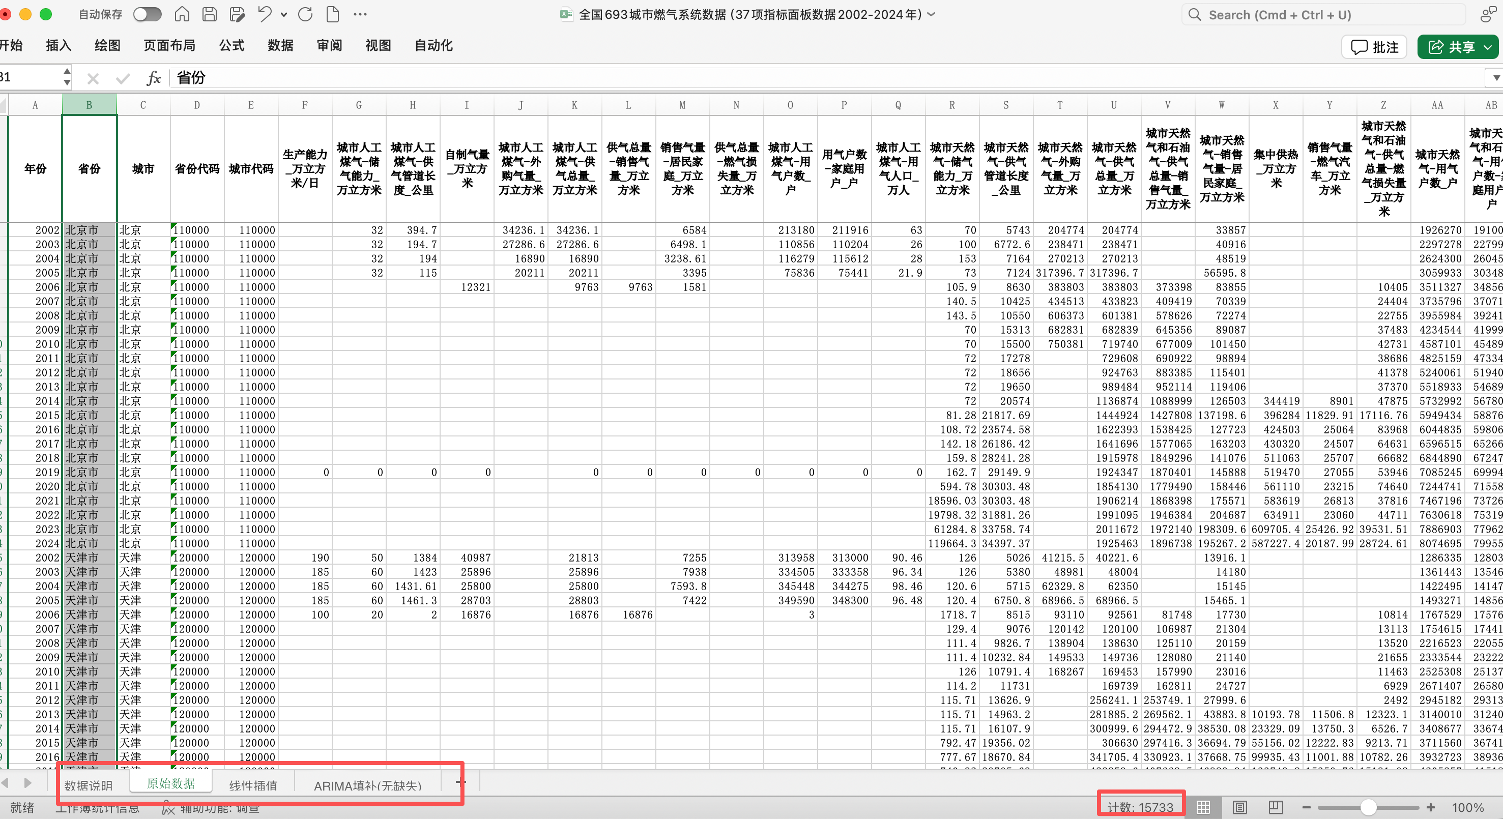Click the zoom slider handle
This screenshot has width=1503, height=819.
click(1368, 807)
